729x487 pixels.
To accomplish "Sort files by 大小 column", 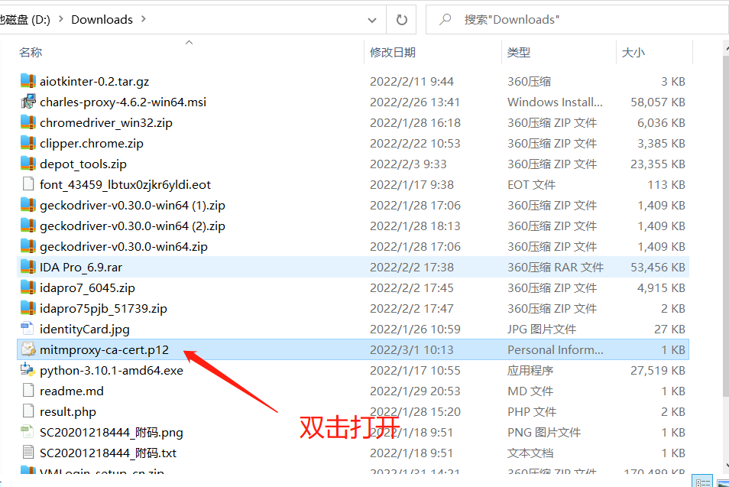I will [633, 53].
